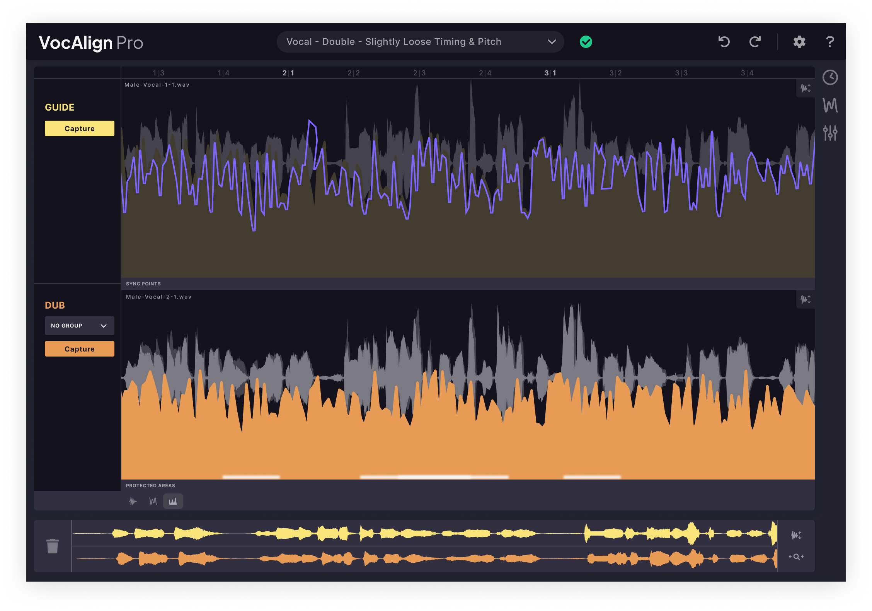Click the preset dropdown chevron arrow
This screenshot has width=872, height=611.
tap(552, 41)
